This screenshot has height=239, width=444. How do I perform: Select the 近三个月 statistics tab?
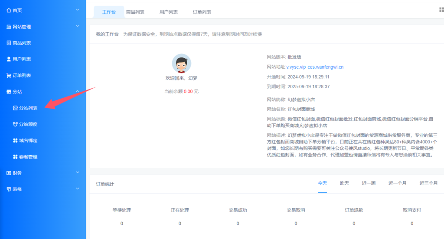pos(428,183)
